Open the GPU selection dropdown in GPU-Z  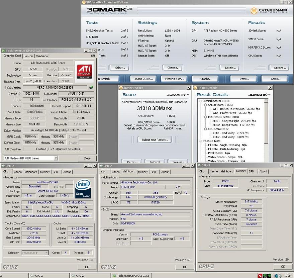[56, 158]
